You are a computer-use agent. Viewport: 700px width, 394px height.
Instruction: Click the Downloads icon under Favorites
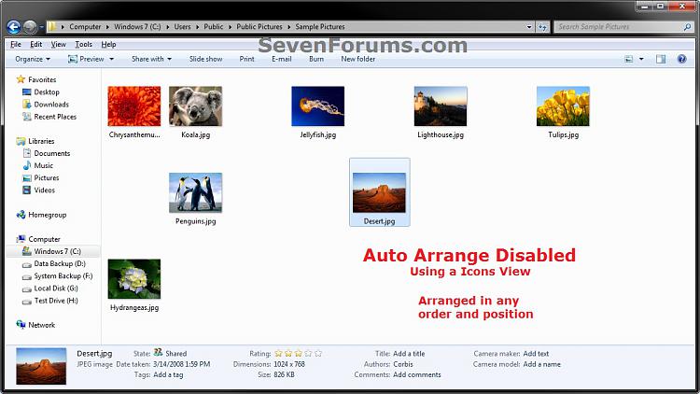26,104
